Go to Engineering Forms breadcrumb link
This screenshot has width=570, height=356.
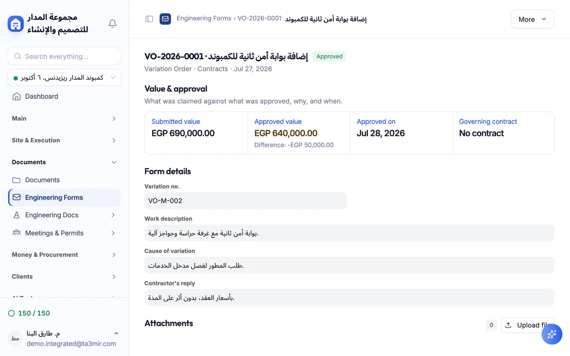[204, 19]
